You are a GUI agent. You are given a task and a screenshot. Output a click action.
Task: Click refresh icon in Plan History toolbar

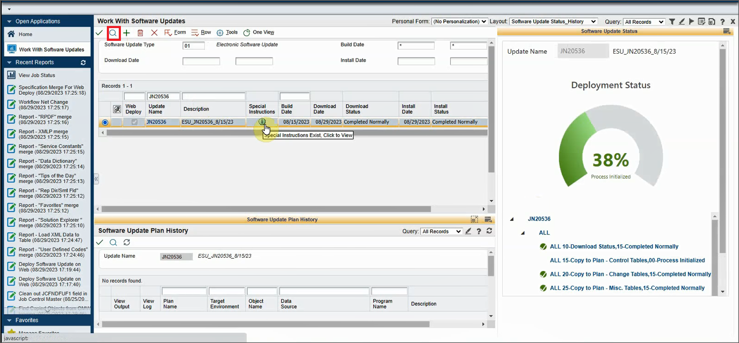[x=126, y=242]
